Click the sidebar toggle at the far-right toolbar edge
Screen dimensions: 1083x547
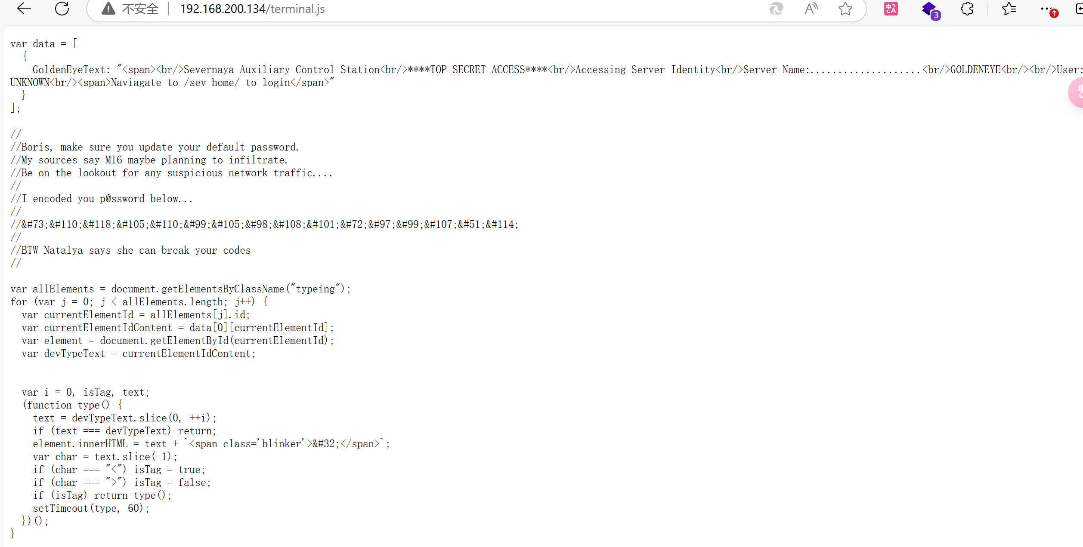tap(1079, 9)
